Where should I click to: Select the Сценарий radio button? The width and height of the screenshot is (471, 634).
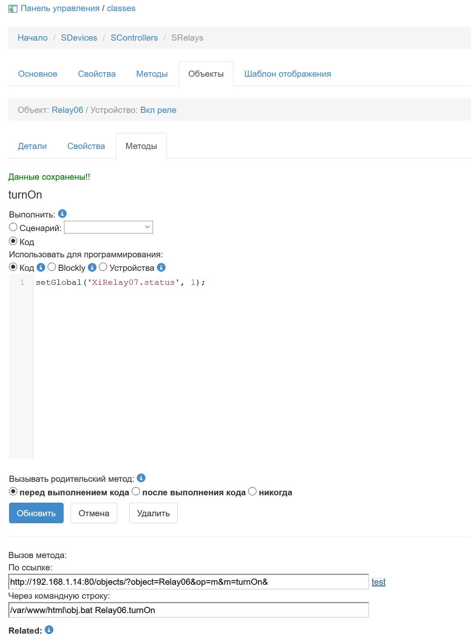click(x=13, y=227)
